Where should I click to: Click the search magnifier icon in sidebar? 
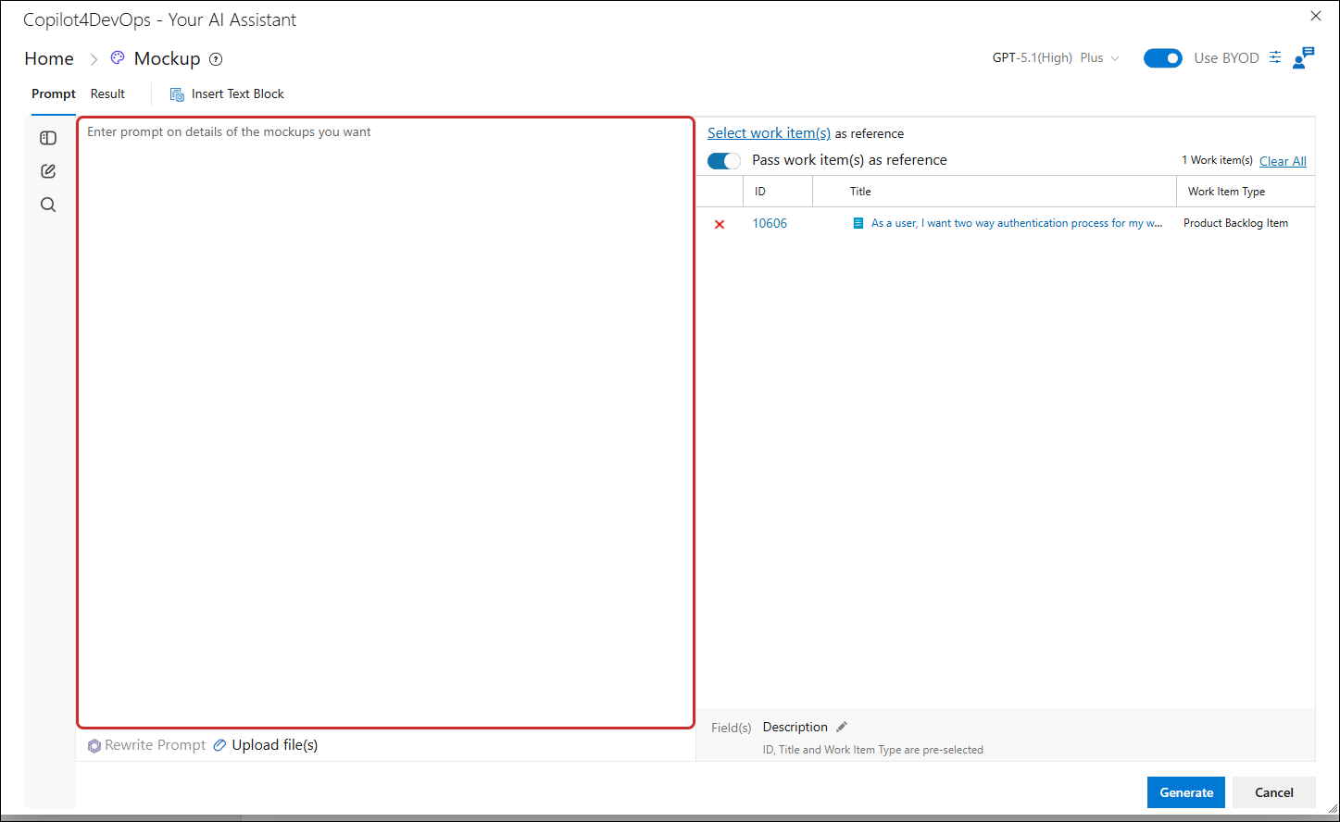click(x=48, y=205)
